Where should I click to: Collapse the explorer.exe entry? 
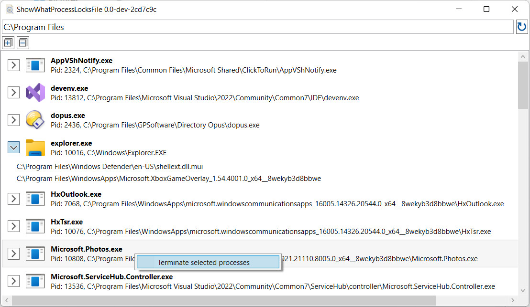click(13, 148)
